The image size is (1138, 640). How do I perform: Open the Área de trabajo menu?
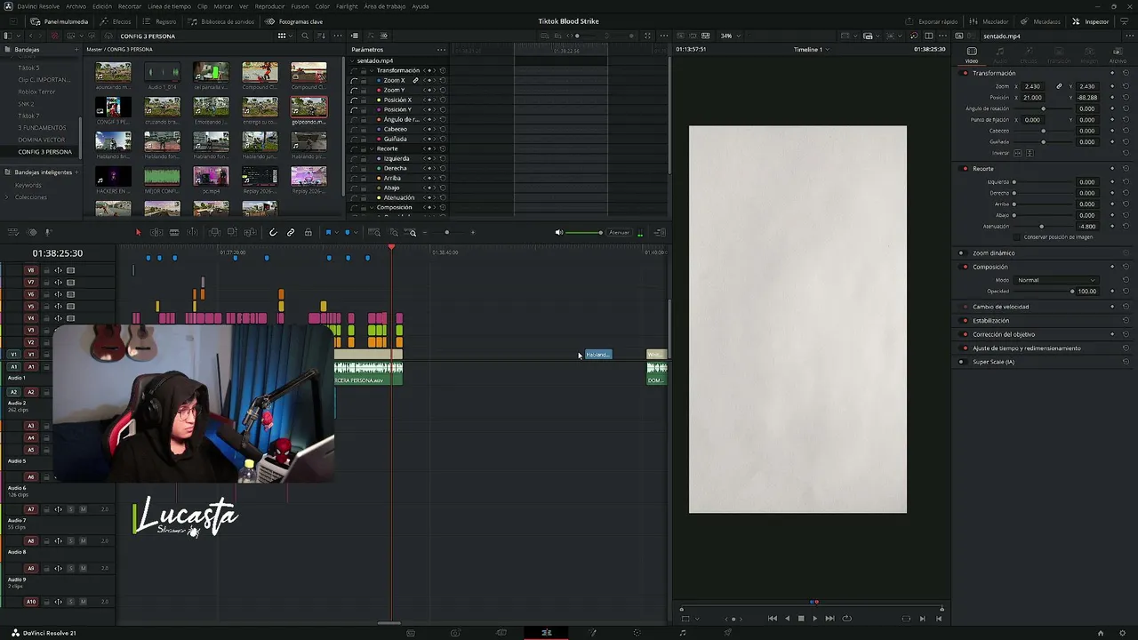click(383, 6)
